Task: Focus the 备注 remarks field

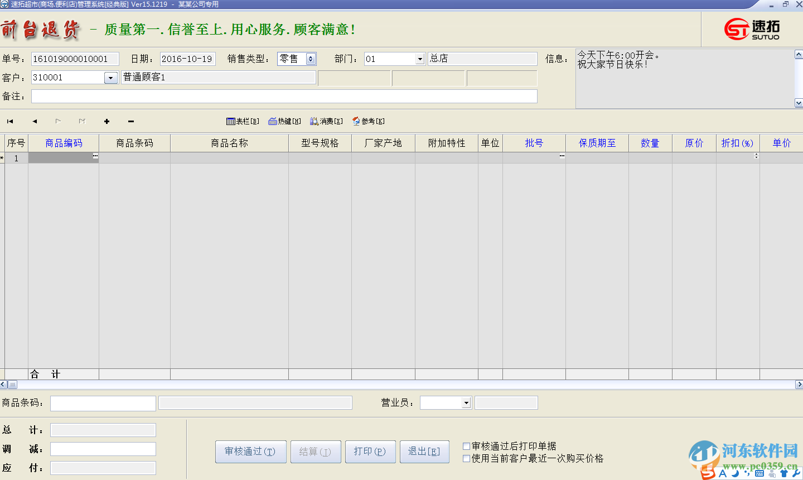Action: [x=284, y=96]
